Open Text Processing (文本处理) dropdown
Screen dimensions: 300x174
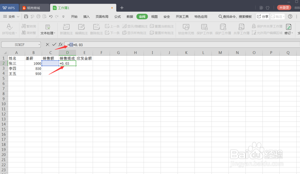point(48,29)
